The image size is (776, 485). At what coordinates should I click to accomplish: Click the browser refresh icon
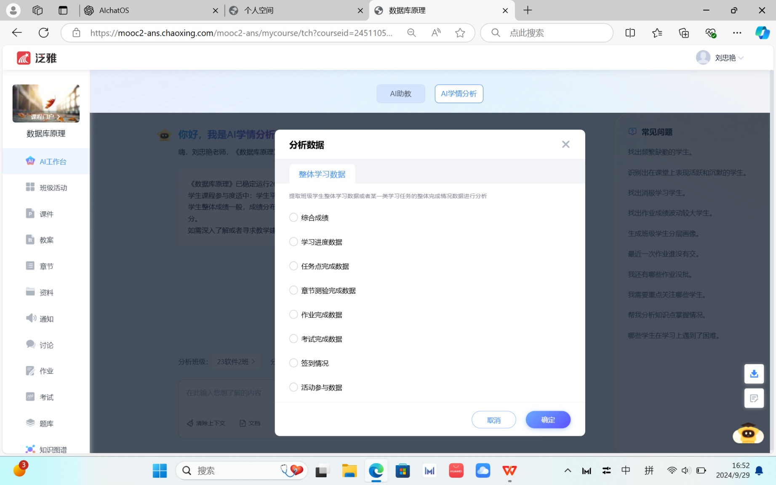[x=44, y=33]
